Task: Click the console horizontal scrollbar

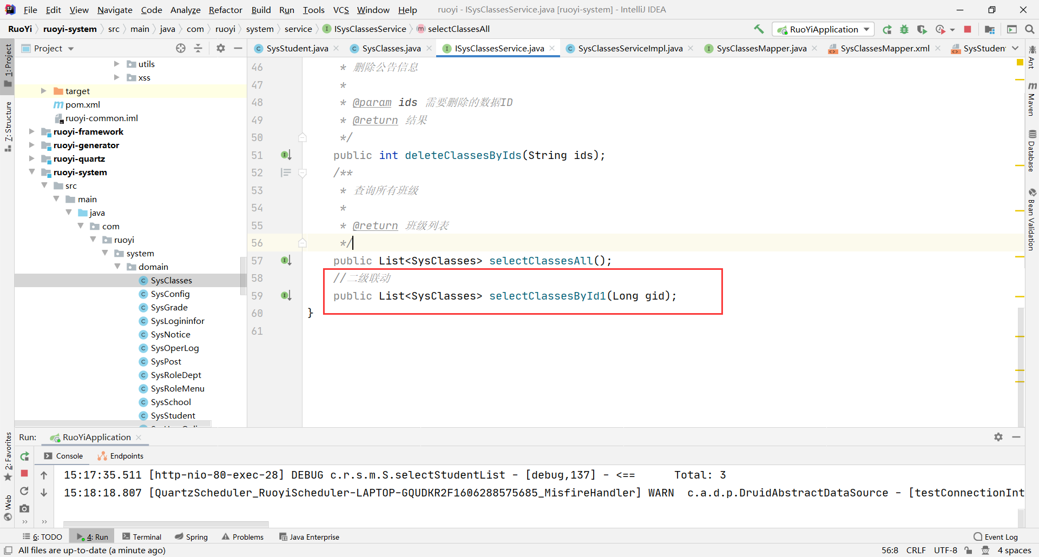Action: (166, 524)
